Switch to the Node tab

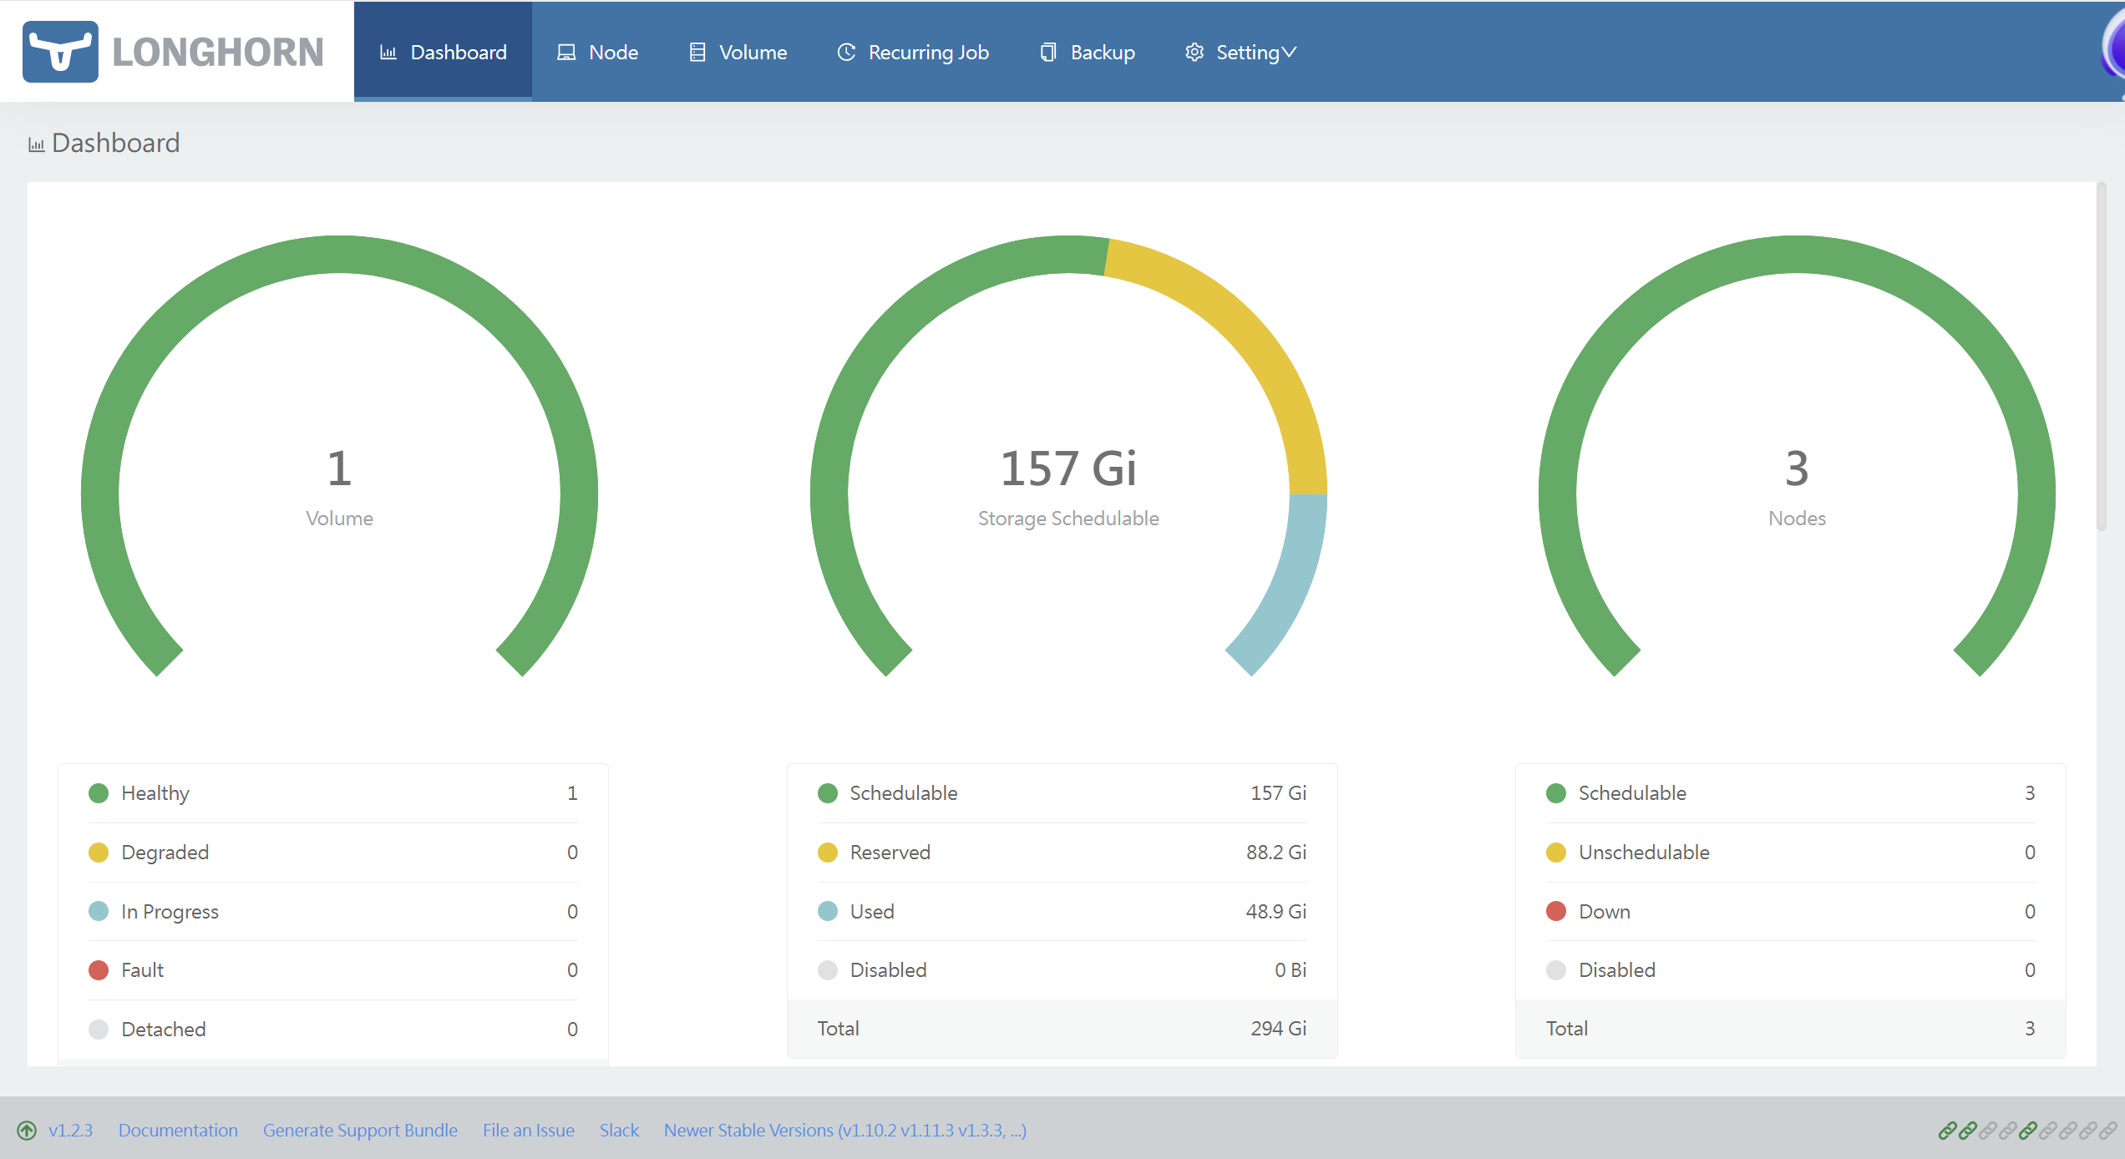click(x=597, y=53)
